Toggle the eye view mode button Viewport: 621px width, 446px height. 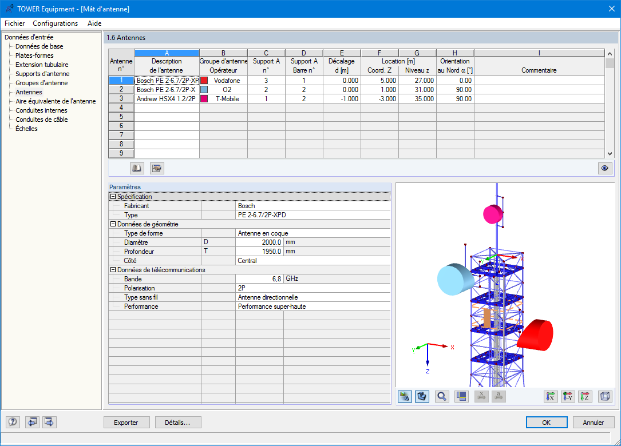tap(604, 168)
